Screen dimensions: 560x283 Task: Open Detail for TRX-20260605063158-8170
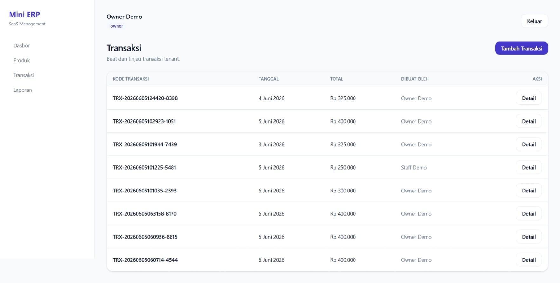pyautogui.click(x=529, y=214)
